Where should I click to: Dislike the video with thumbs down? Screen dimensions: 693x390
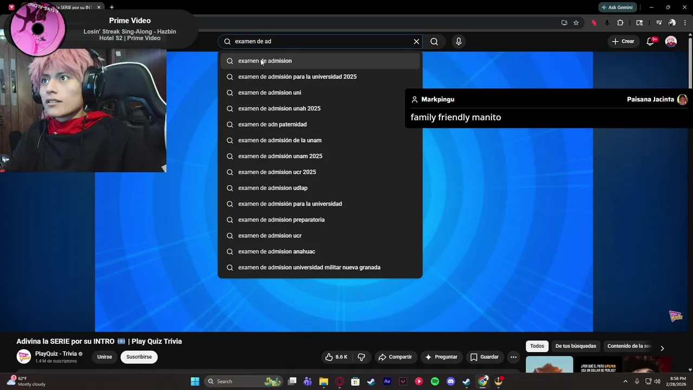click(361, 357)
